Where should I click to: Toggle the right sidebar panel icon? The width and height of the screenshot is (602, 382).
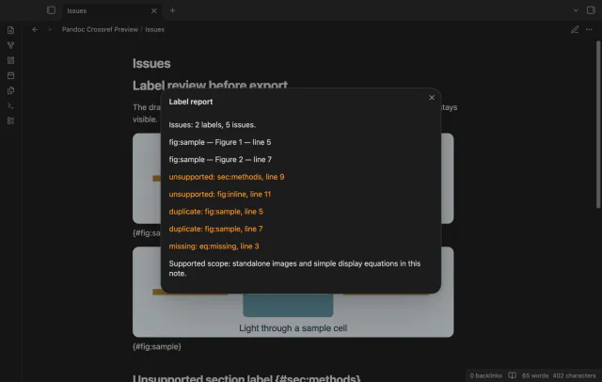591,10
